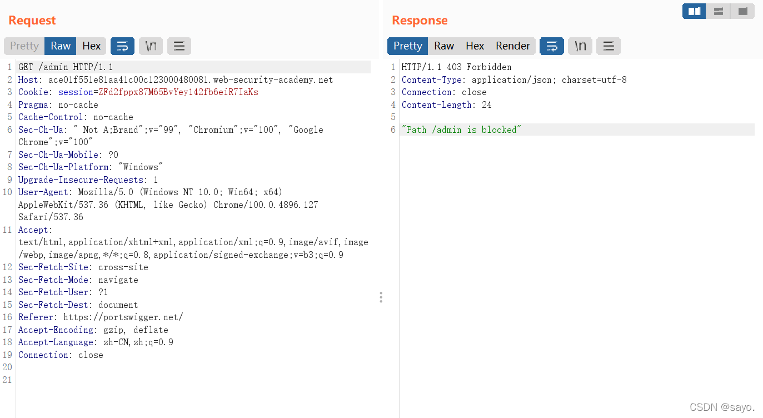The height and width of the screenshot is (418, 763).
Task: Click the 'Accept:' header name in the request
Action: click(x=36, y=230)
